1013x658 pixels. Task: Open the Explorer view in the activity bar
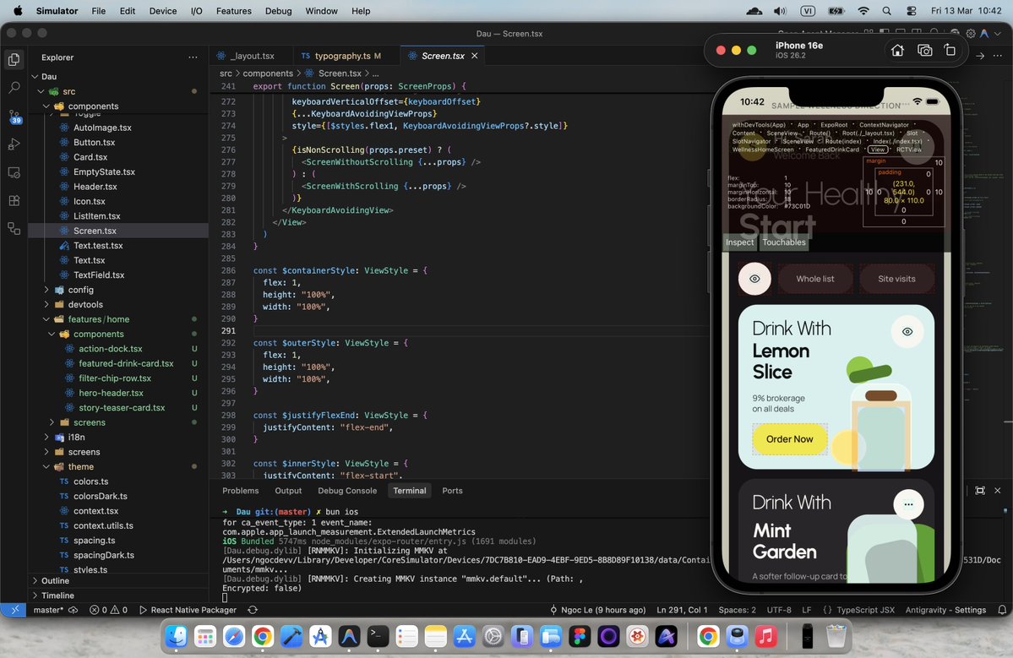(14, 59)
